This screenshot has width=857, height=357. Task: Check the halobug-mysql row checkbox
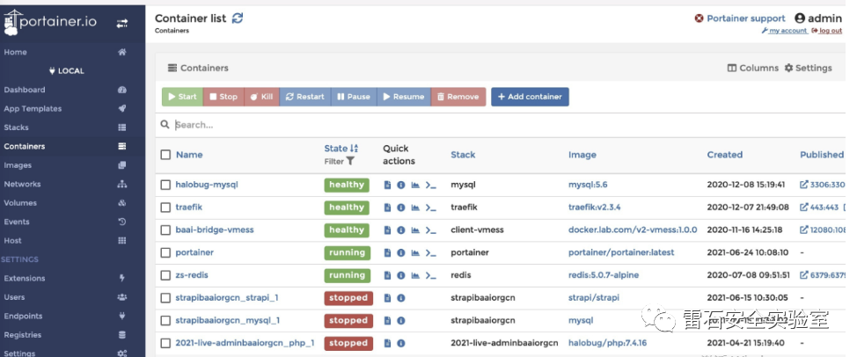click(165, 185)
